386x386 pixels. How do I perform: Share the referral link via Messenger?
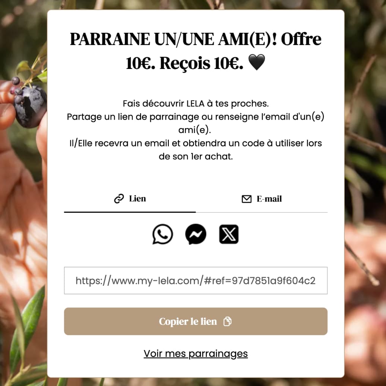coord(196,234)
